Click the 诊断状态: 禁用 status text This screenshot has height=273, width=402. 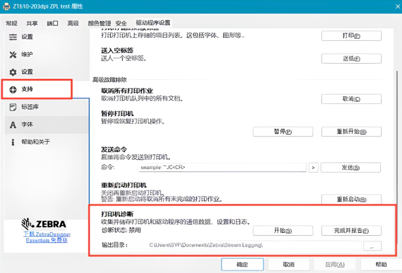click(x=122, y=230)
